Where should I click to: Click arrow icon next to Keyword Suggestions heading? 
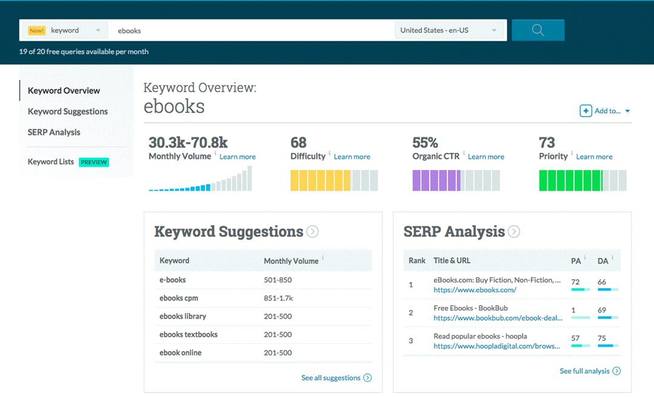(x=312, y=232)
